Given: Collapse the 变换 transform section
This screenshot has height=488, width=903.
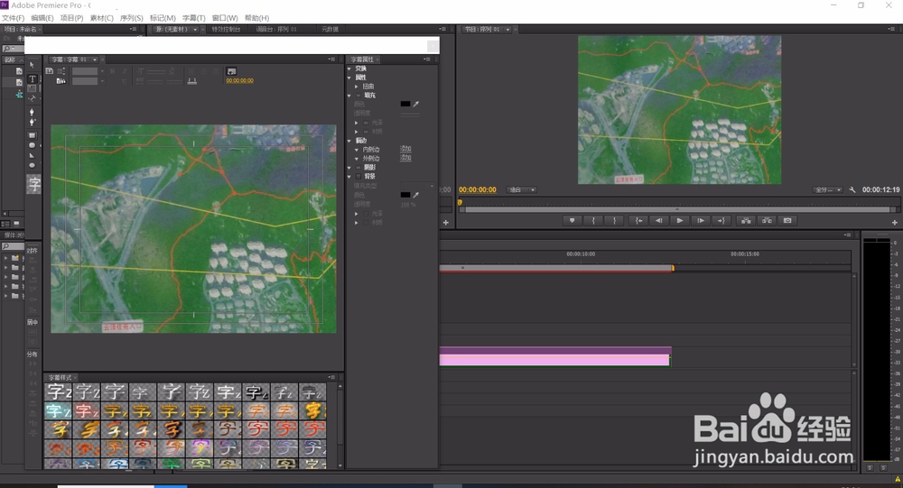Looking at the screenshot, I should (x=349, y=69).
